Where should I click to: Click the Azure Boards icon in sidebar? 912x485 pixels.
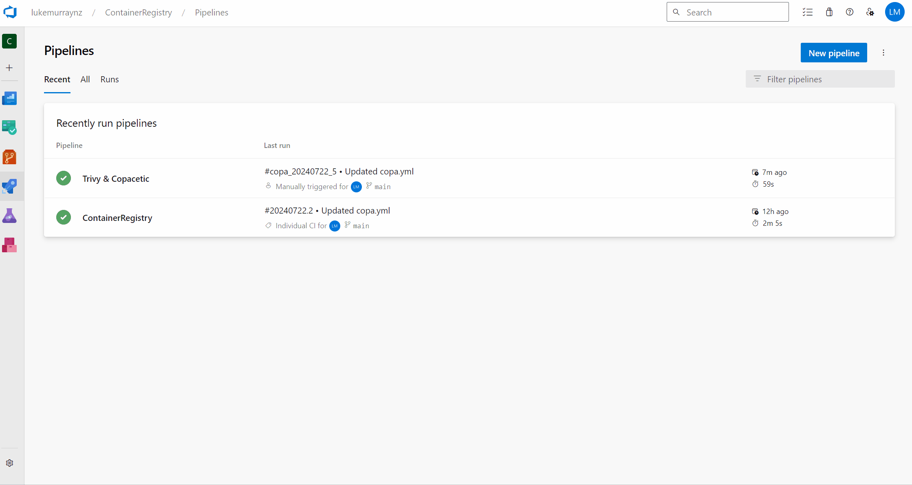coord(10,128)
